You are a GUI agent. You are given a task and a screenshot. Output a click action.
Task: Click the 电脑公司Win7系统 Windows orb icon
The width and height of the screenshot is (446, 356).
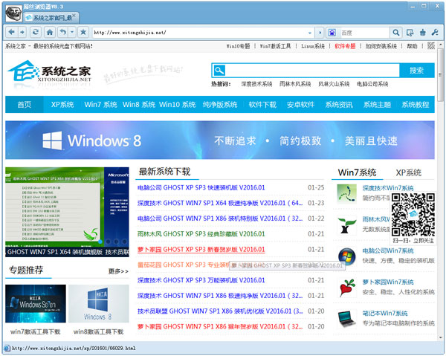pos(346,256)
